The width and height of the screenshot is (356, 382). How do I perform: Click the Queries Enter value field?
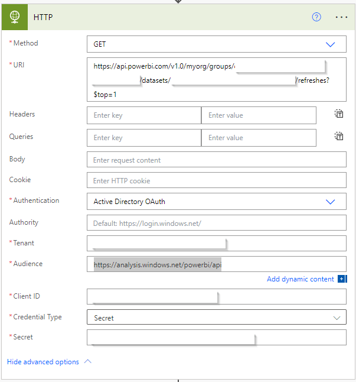point(258,138)
